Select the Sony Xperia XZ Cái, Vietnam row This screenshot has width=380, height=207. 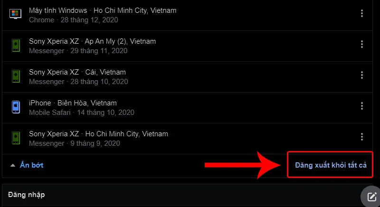[x=187, y=77]
